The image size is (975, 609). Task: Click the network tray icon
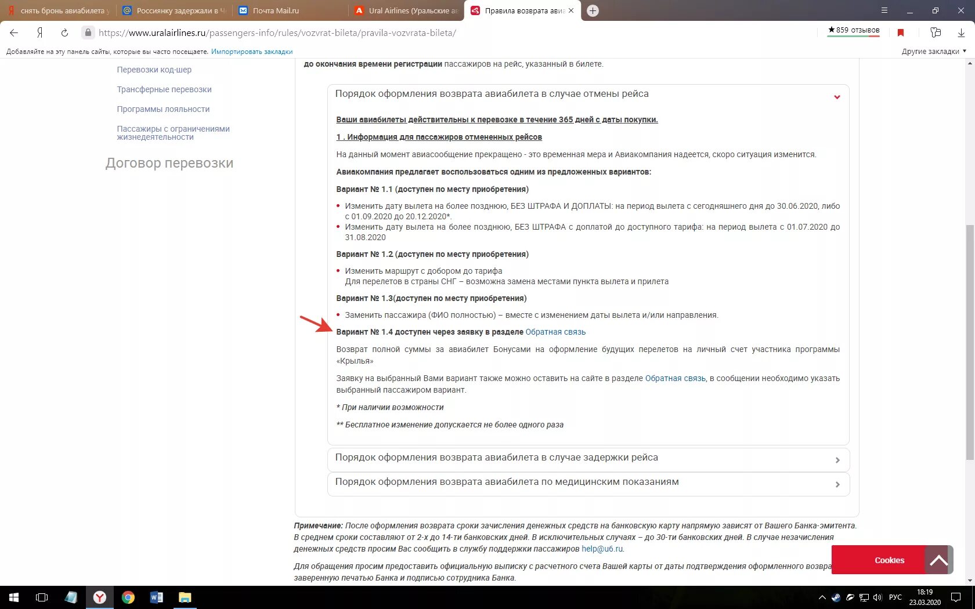coord(864,597)
